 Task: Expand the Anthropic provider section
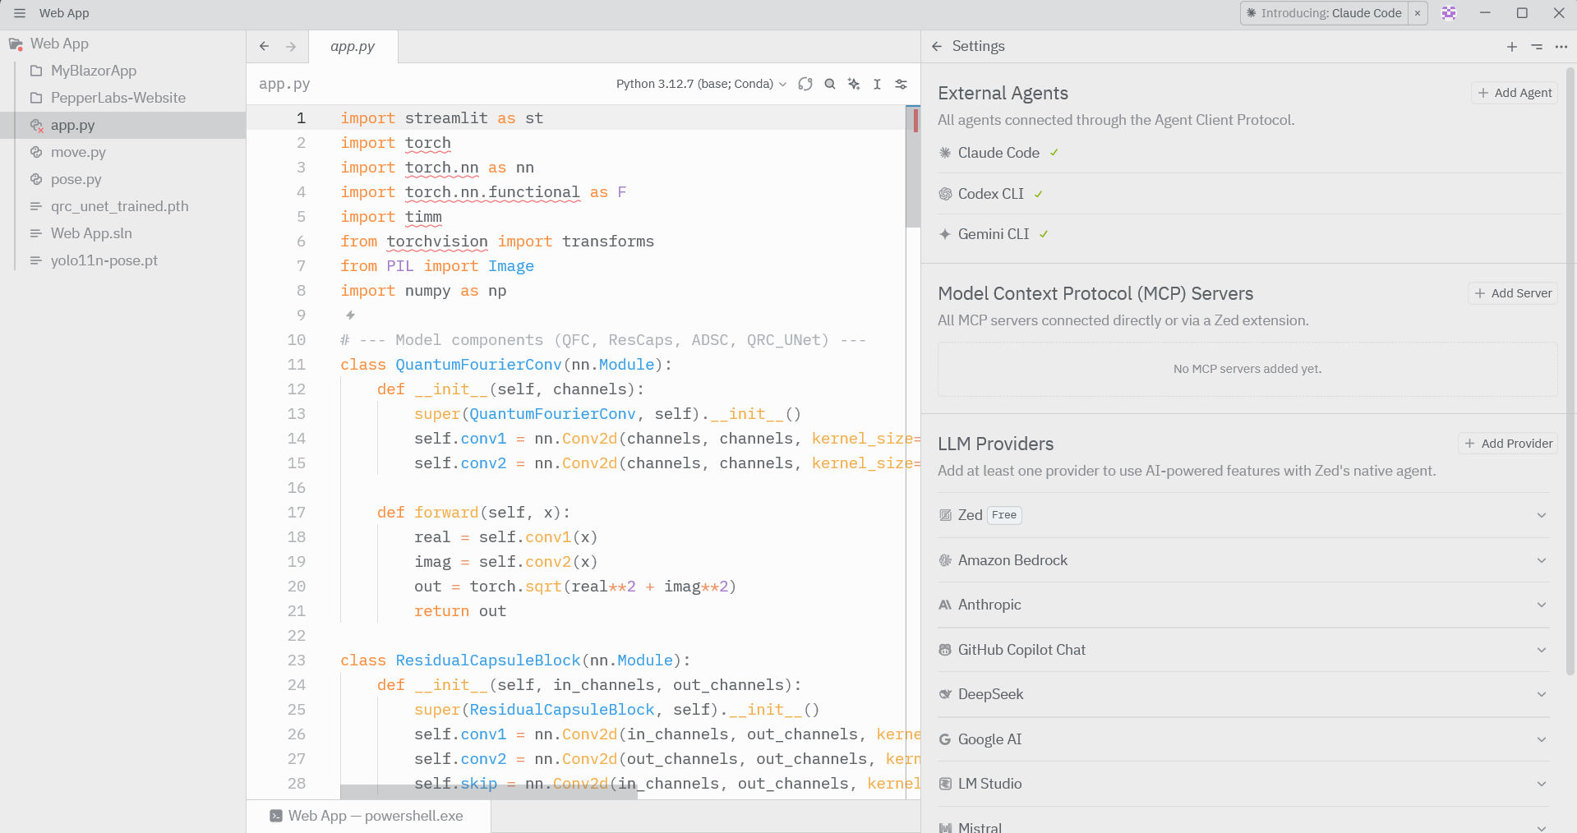coord(1541,605)
